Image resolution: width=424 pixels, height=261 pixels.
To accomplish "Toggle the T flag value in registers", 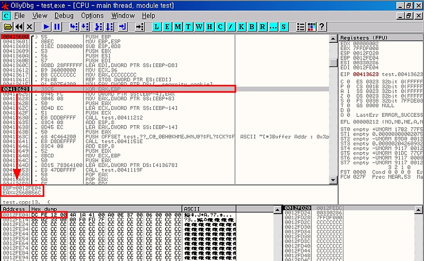I will pos(348,105).
